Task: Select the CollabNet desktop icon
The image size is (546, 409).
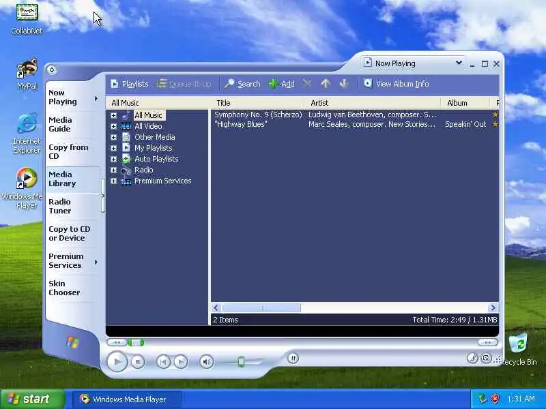Action: 27,18
